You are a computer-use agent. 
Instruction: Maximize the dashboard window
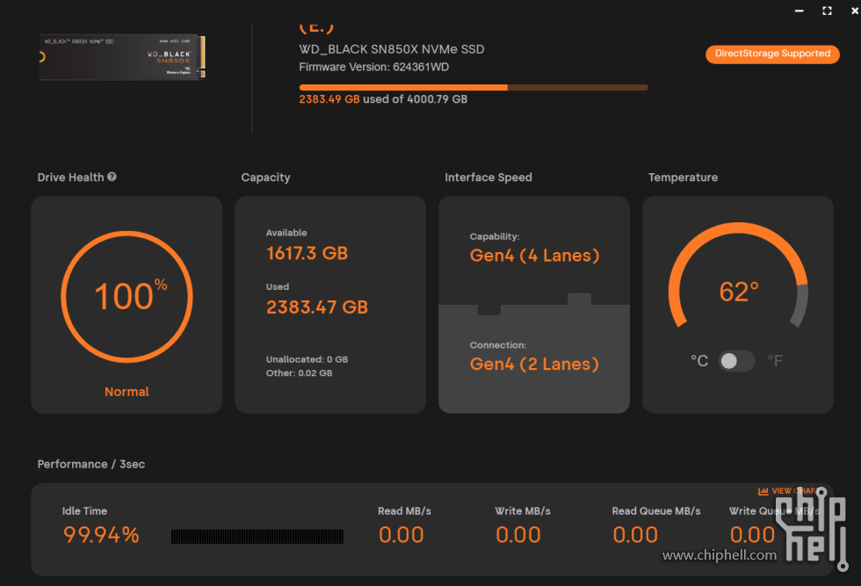coord(827,11)
